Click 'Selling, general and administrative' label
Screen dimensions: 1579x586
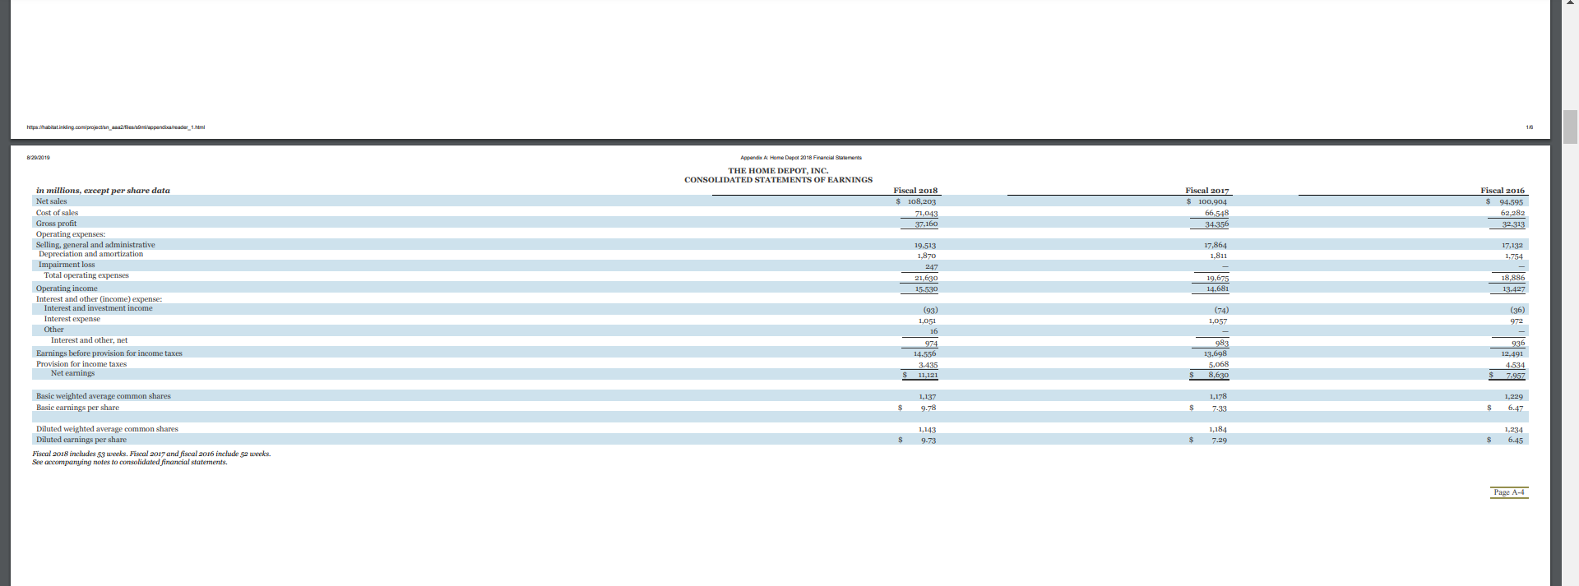coord(95,245)
